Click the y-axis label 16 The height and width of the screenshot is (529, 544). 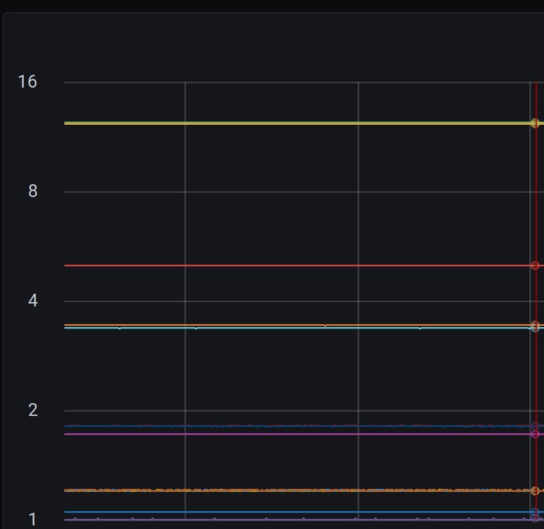(27, 82)
